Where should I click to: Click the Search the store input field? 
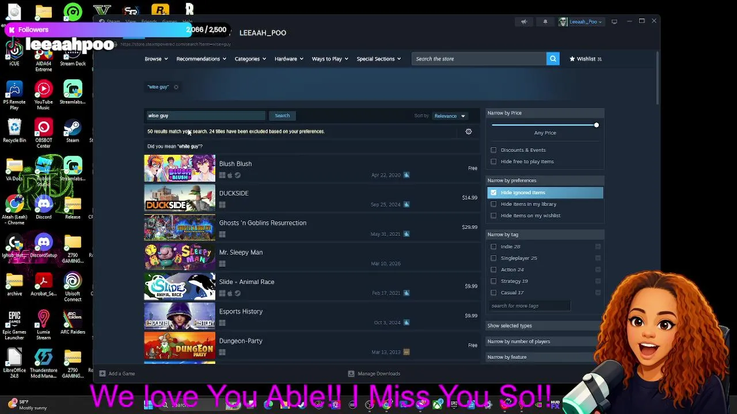click(x=479, y=59)
